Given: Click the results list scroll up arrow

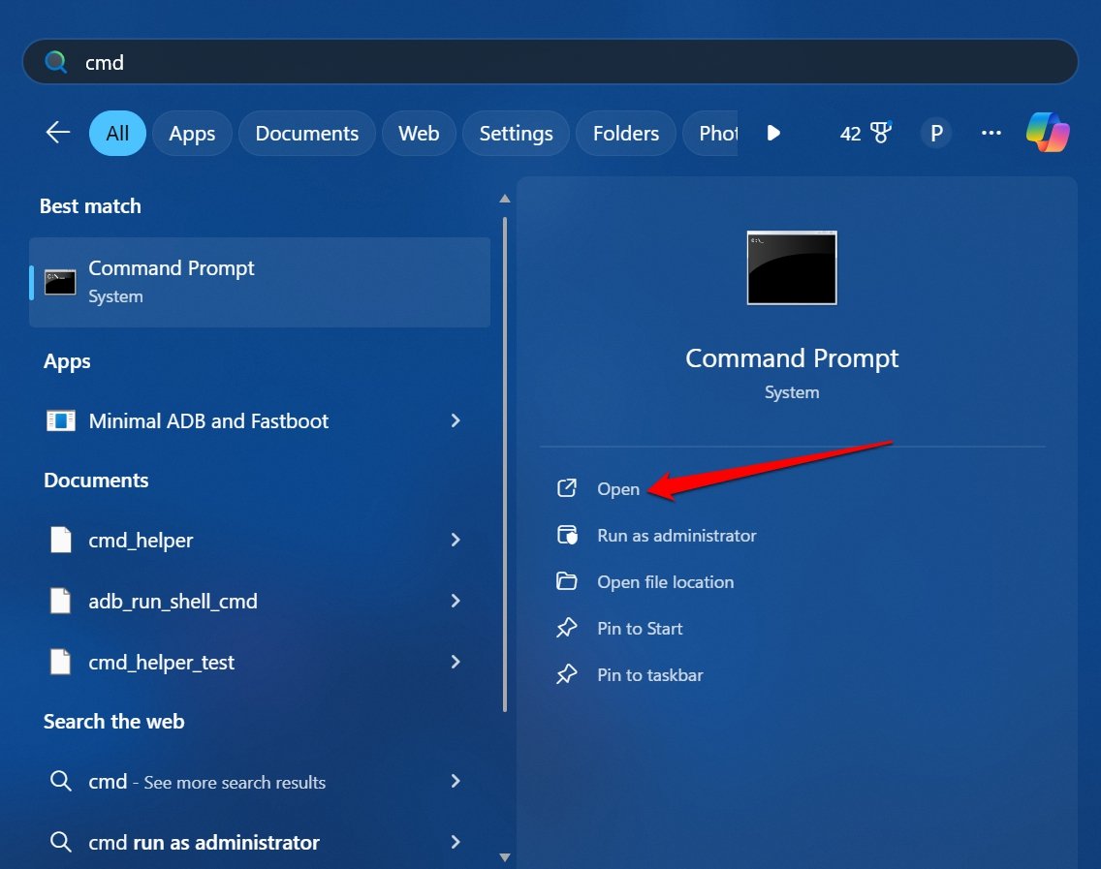Looking at the screenshot, I should click(504, 199).
